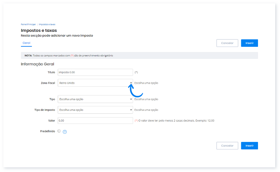This screenshot has height=172, width=280.
Task: Open the Impostos e taxas breadcrumb link
Action: tap(47, 24)
